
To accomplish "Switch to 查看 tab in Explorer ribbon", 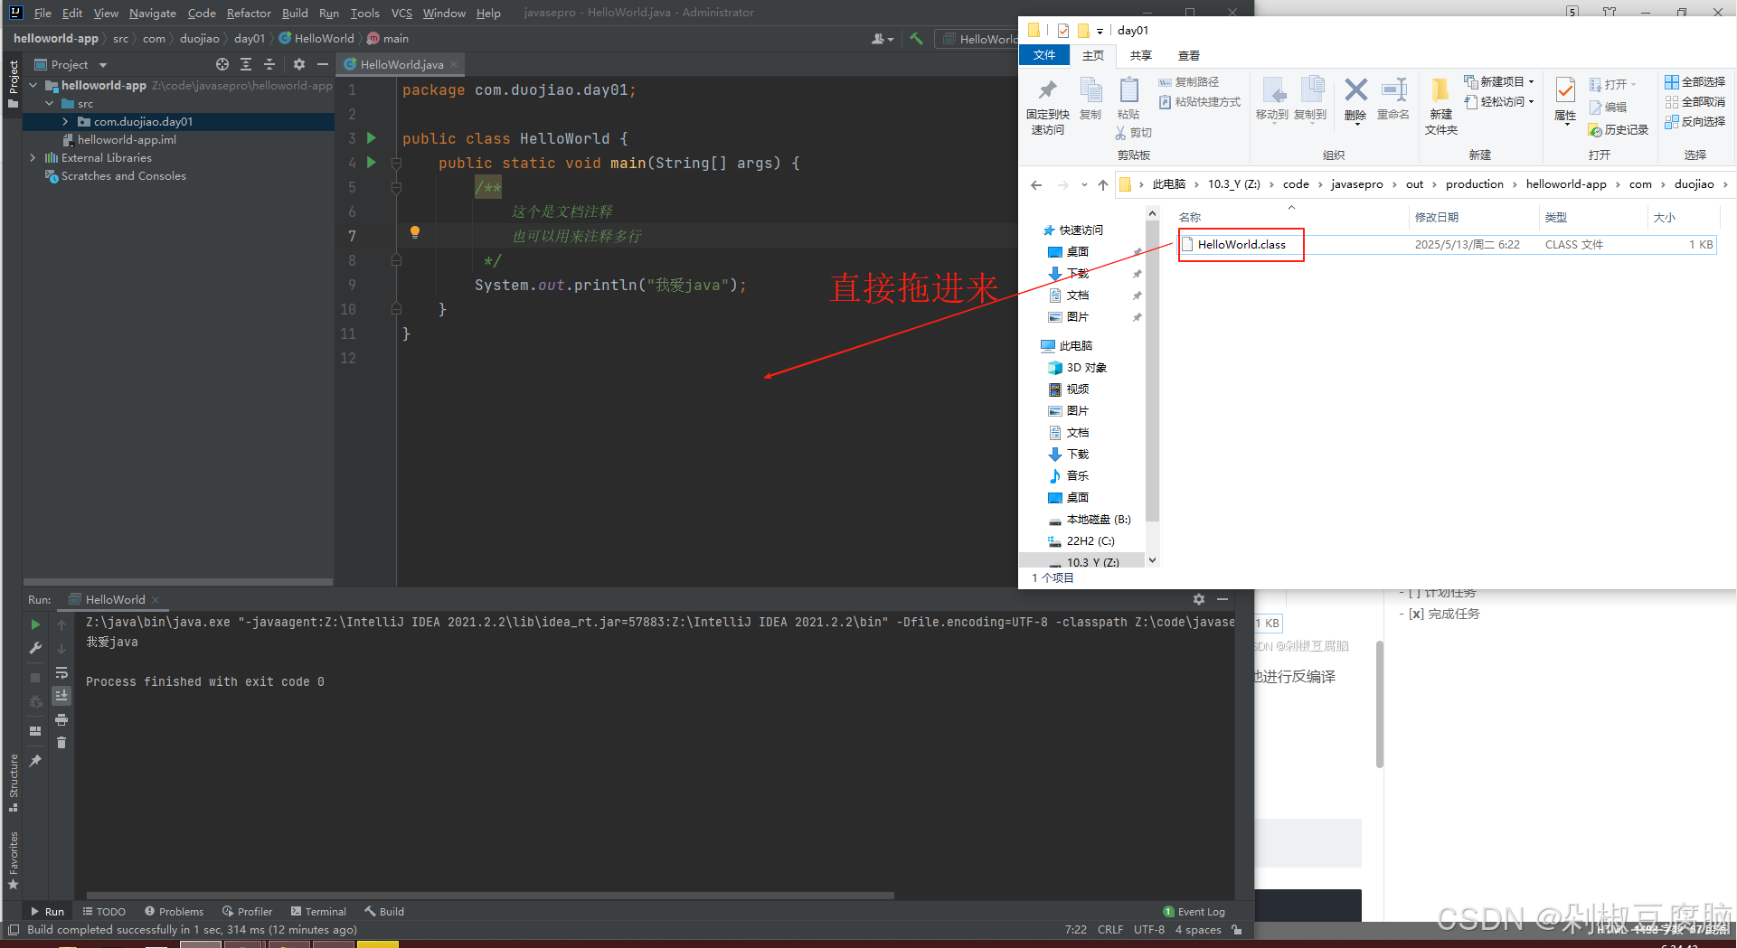I will [1189, 55].
